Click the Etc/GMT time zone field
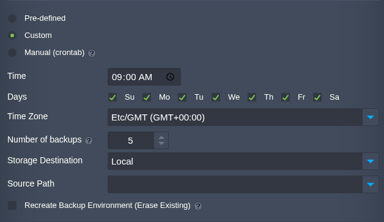The height and width of the screenshot is (222, 384). click(235, 117)
